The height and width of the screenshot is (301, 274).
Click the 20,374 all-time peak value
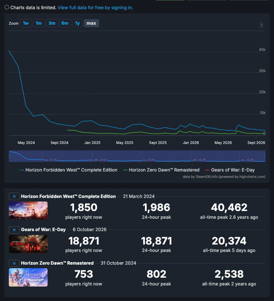pyautogui.click(x=229, y=241)
